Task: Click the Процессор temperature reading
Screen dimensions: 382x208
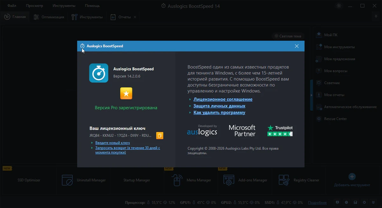Action: pyautogui.click(x=156, y=203)
